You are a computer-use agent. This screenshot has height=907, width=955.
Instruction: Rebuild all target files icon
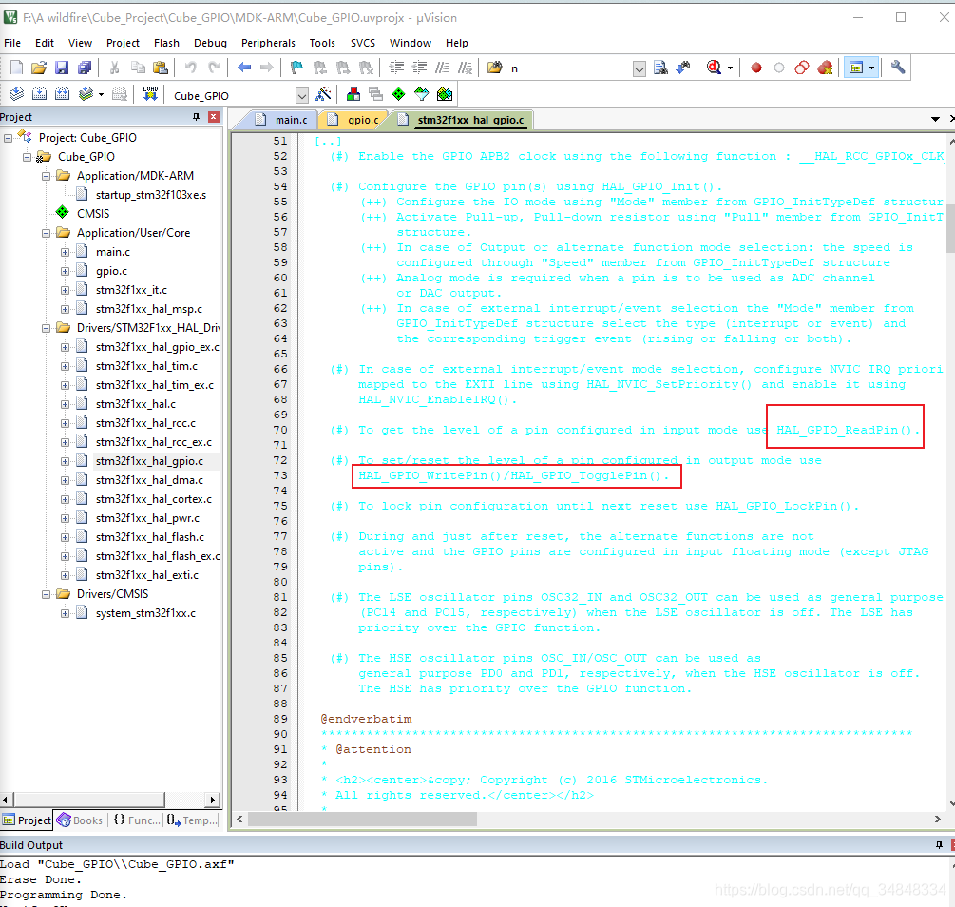[62, 94]
